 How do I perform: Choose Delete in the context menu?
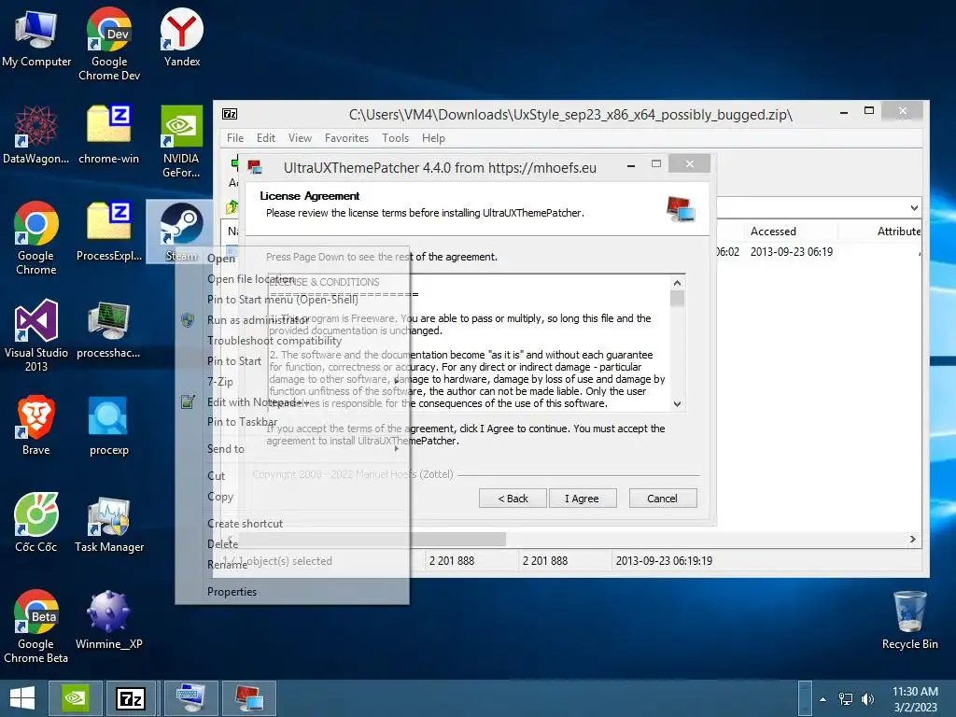pos(292,543)
